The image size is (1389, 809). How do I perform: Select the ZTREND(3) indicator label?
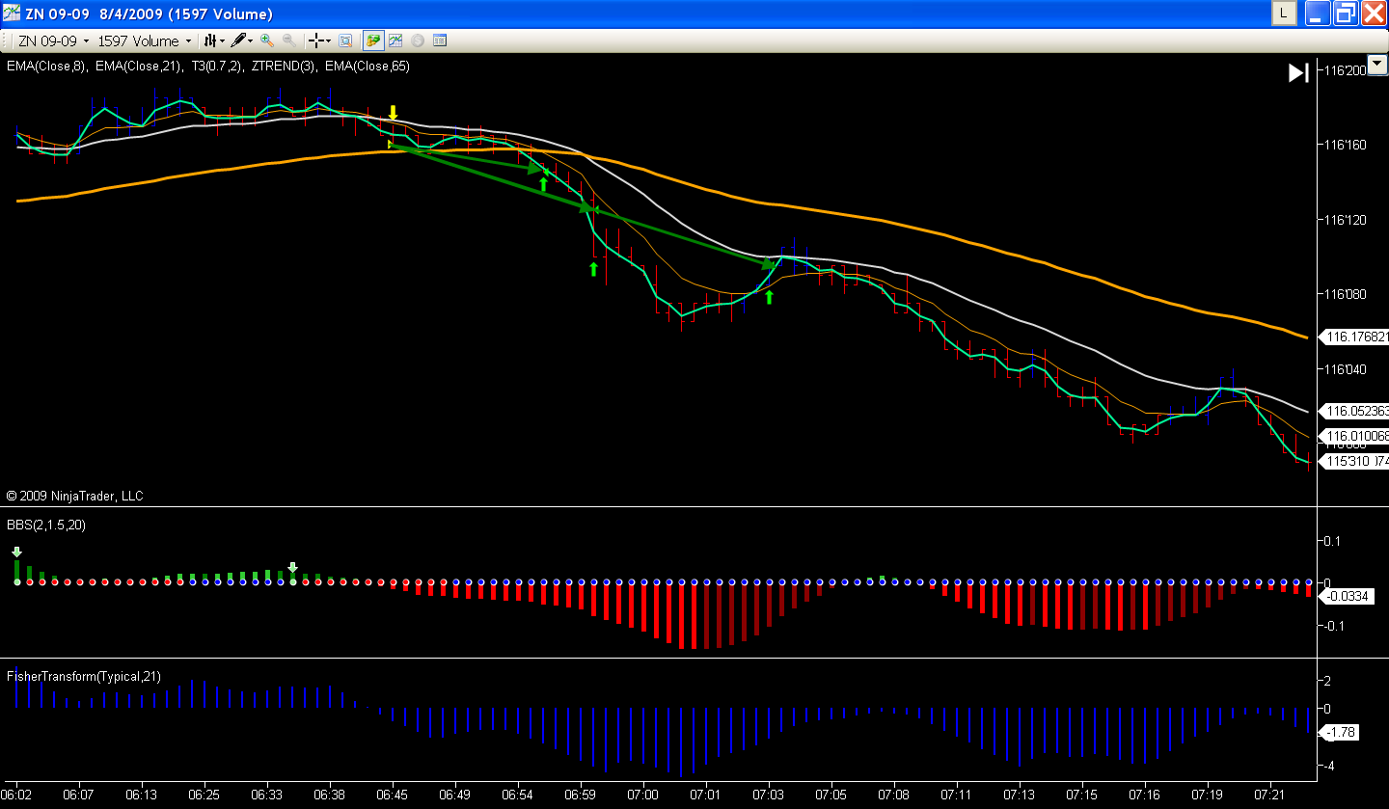pos(284,66)
